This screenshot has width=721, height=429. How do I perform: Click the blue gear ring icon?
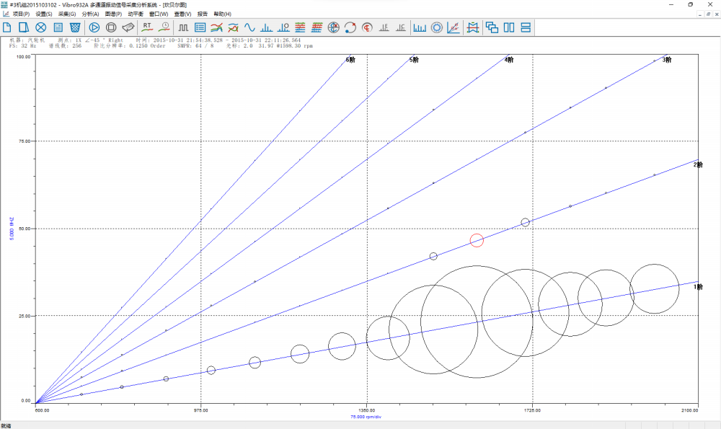coord(436,27)
